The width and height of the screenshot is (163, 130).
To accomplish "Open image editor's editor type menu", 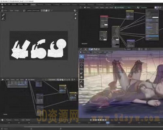I will [x=2, y=10].
